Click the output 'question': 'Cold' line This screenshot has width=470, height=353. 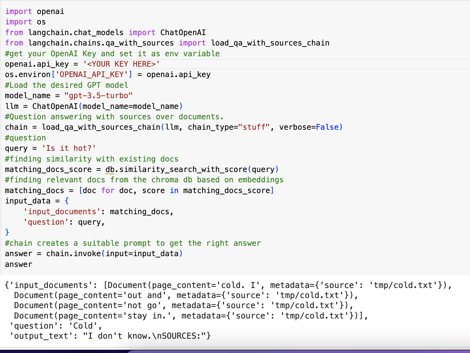click(x=56, y=326)
